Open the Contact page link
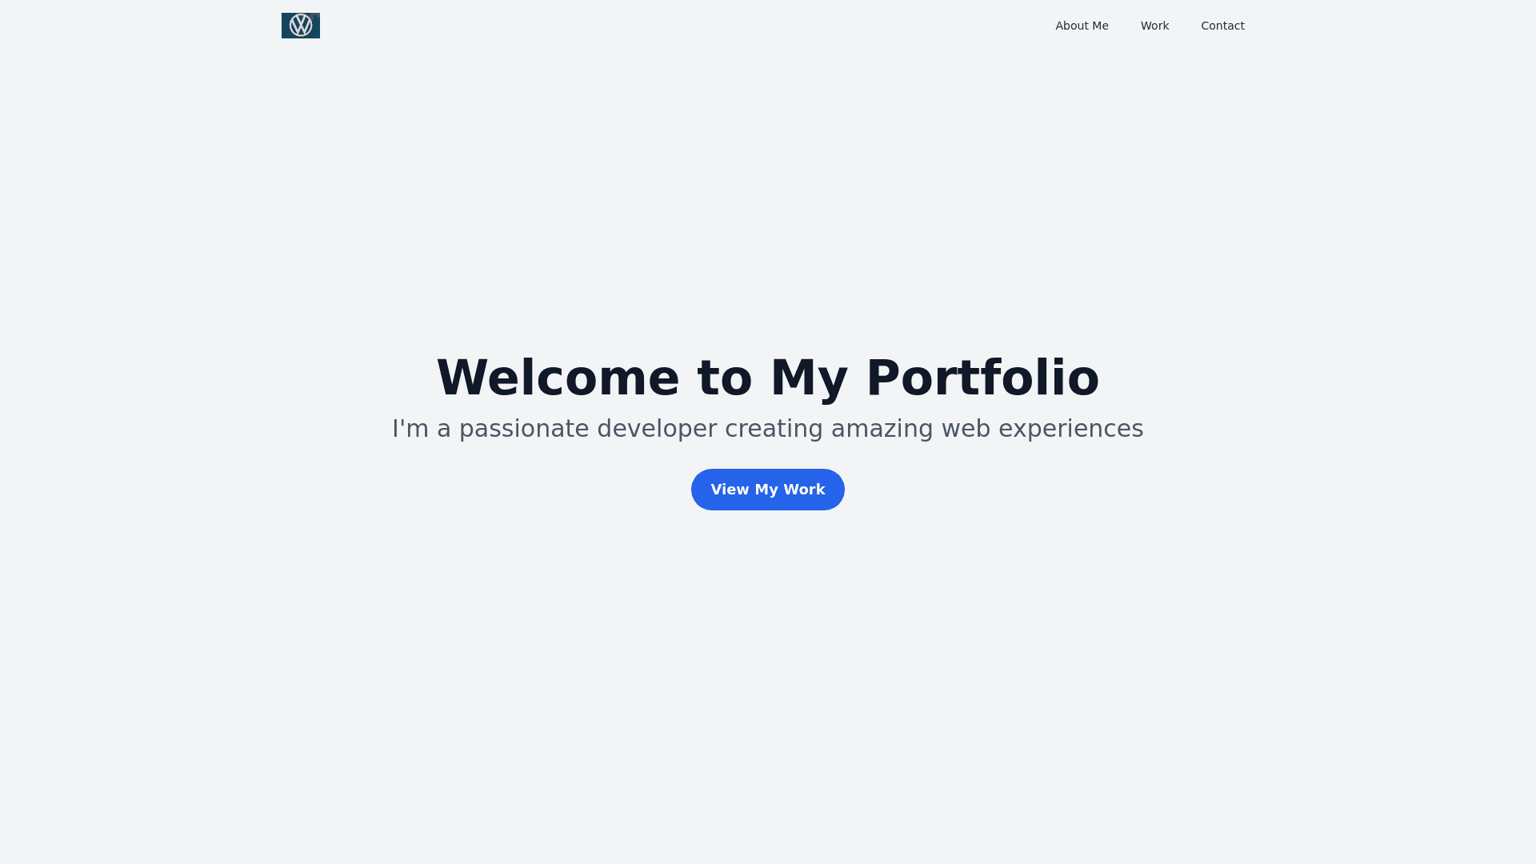 [x=1222, y=26]
